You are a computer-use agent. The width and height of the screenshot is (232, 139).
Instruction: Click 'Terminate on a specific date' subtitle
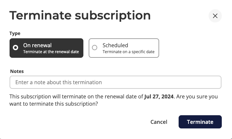tap(129, 52)
